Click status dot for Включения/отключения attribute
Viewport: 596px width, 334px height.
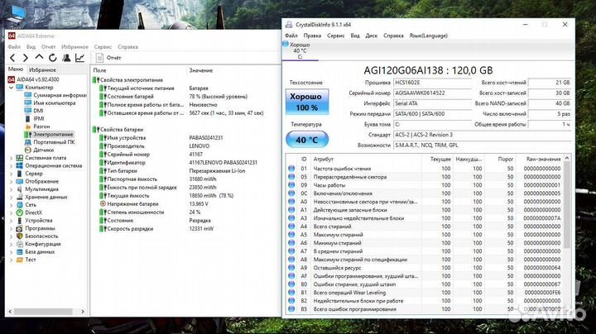tap(291, 193)
